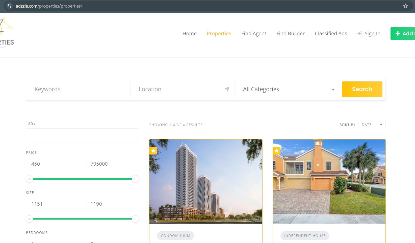Click the address bar URL adzzie.com

click(49, 6)
